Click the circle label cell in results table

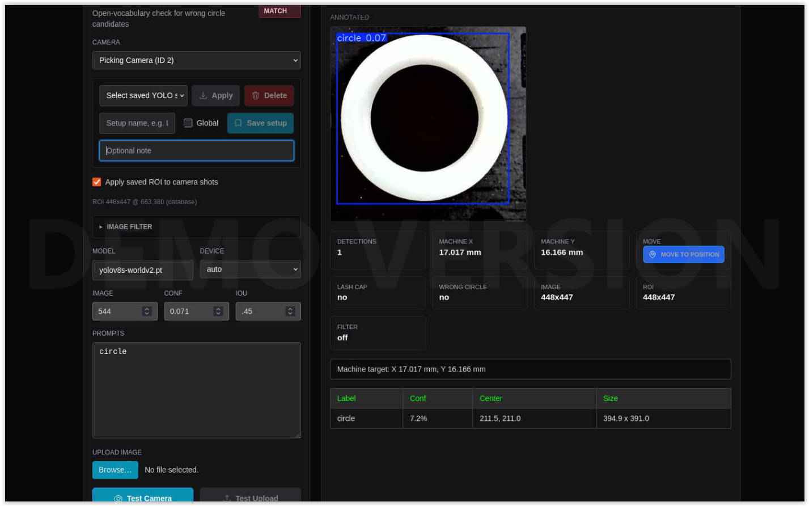tap(366, 418)
